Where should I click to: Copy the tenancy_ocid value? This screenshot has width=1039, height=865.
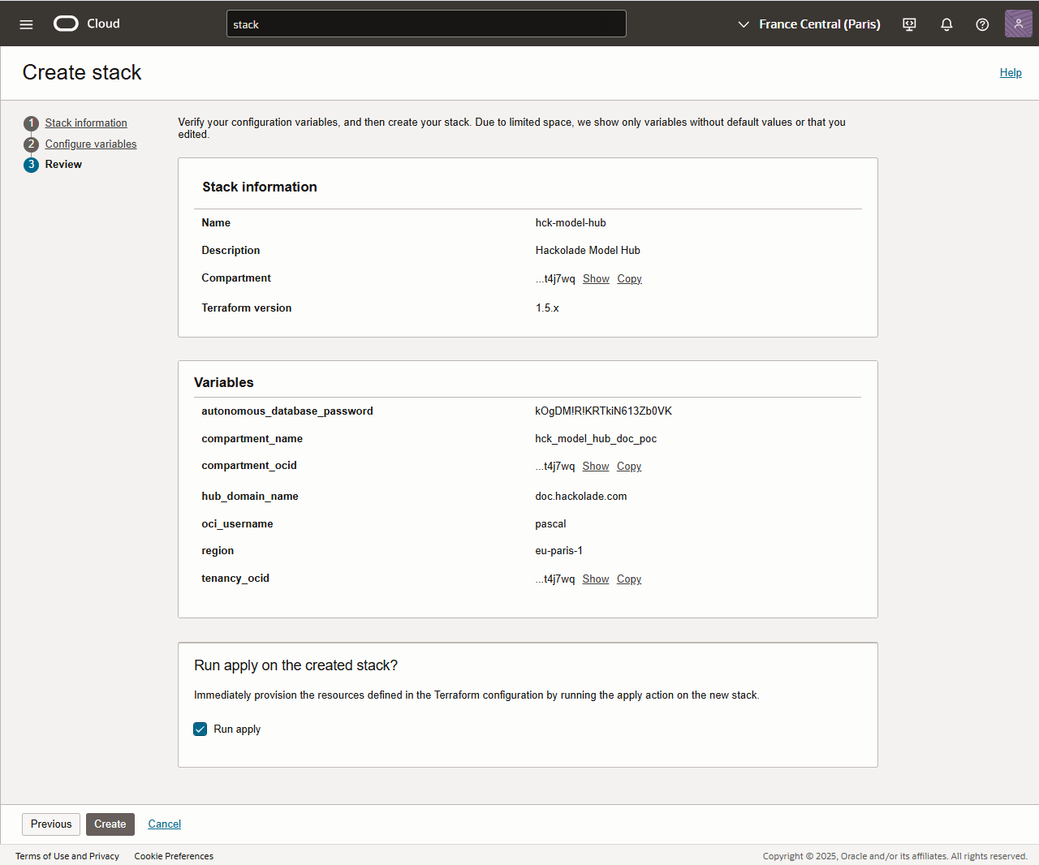(628, 579)
